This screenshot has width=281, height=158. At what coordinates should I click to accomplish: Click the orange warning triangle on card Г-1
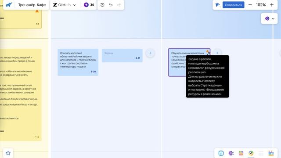click(x=37, y=11)
